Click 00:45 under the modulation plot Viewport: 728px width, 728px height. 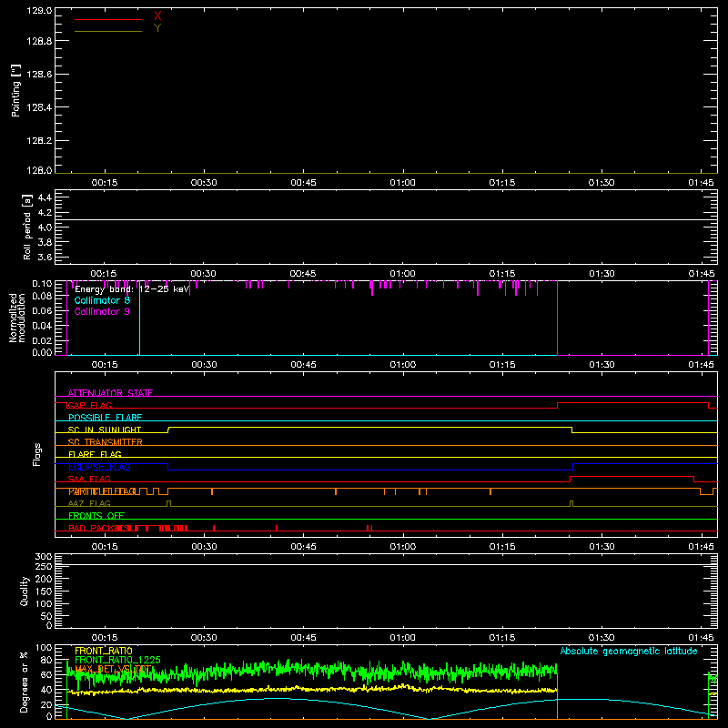[x=303, y=365]
